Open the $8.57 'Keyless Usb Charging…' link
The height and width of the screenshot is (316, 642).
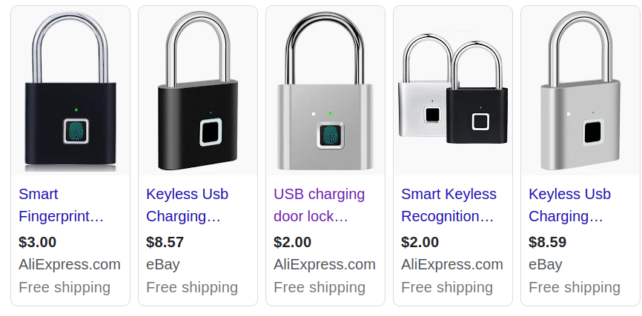187,205
